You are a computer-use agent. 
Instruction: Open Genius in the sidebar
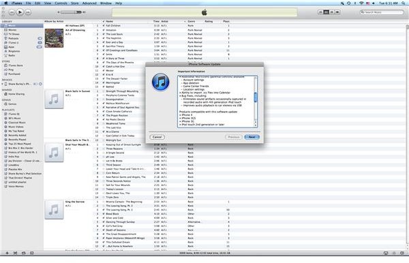pyautogui.click(x=22, y=104)
